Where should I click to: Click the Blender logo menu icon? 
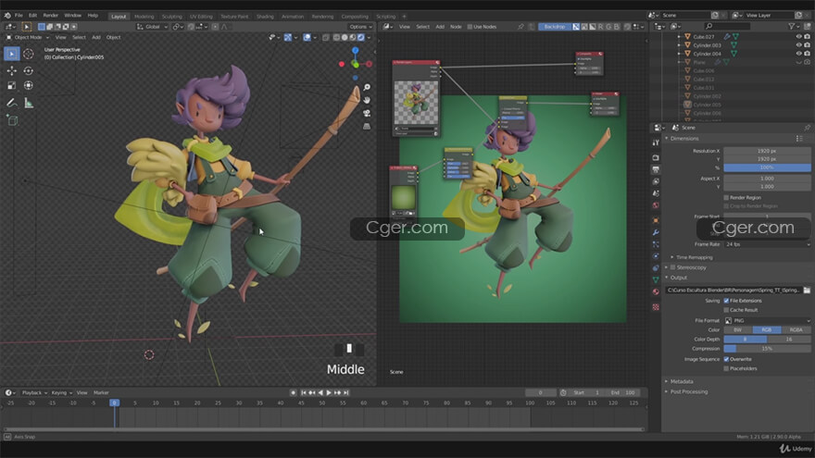(7, 16)
